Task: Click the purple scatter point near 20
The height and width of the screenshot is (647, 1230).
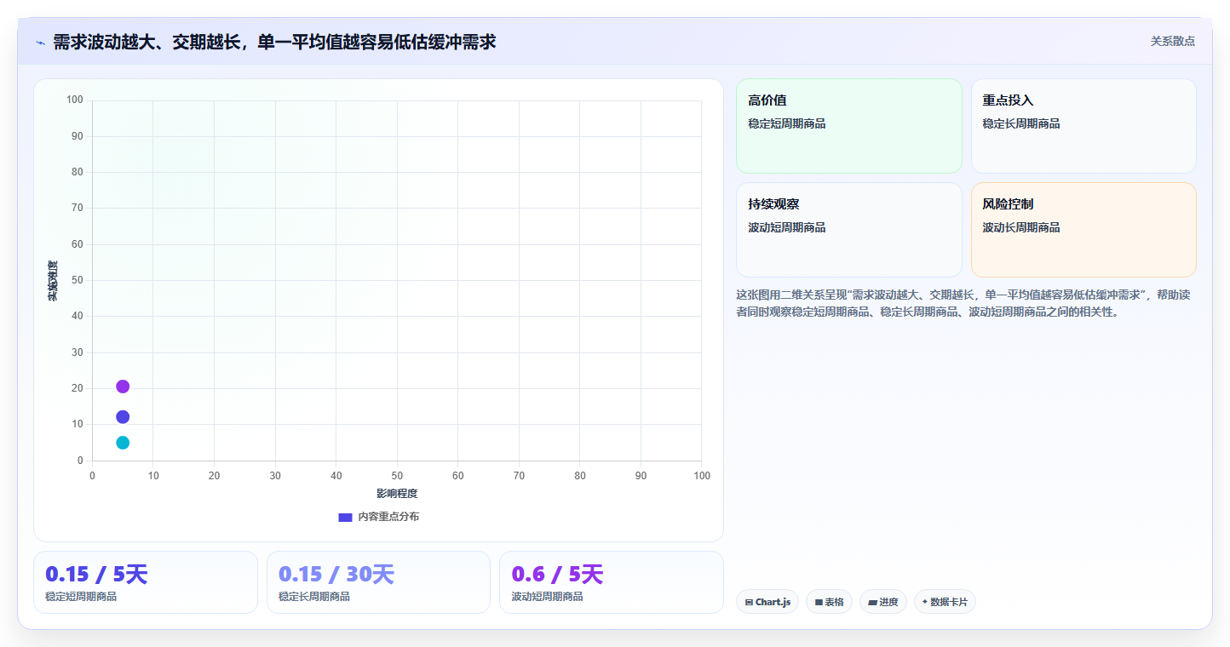Action: 123,386
